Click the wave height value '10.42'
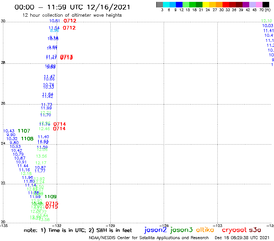 [x=17, y=151]
